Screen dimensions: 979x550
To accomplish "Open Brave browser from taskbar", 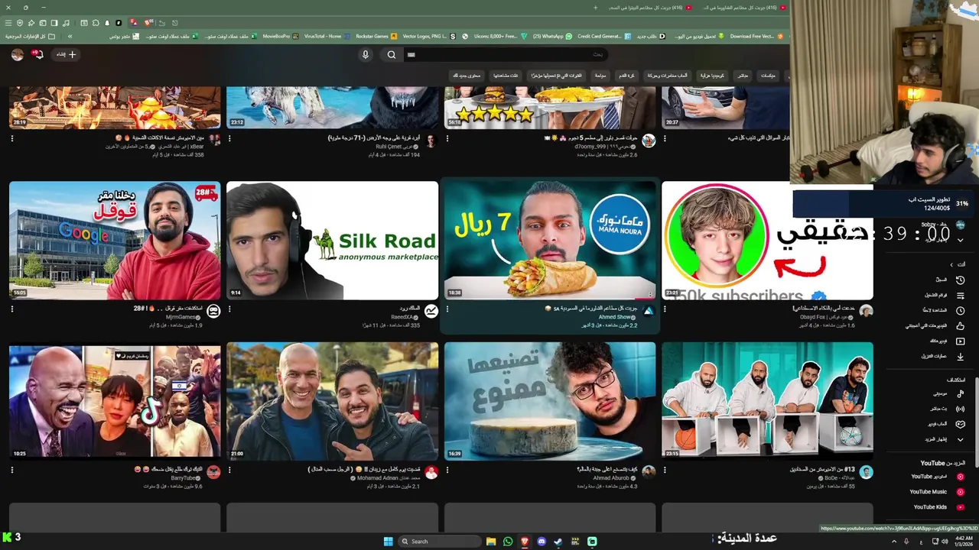I will click(525, 542).
